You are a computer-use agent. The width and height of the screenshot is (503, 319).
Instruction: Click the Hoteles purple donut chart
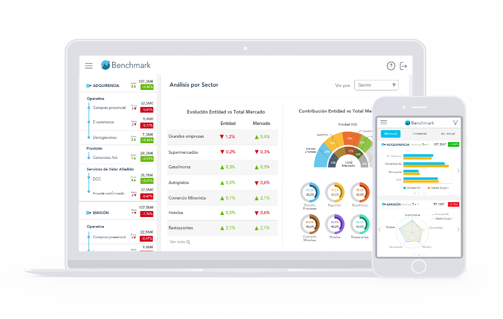coord(335,224)
